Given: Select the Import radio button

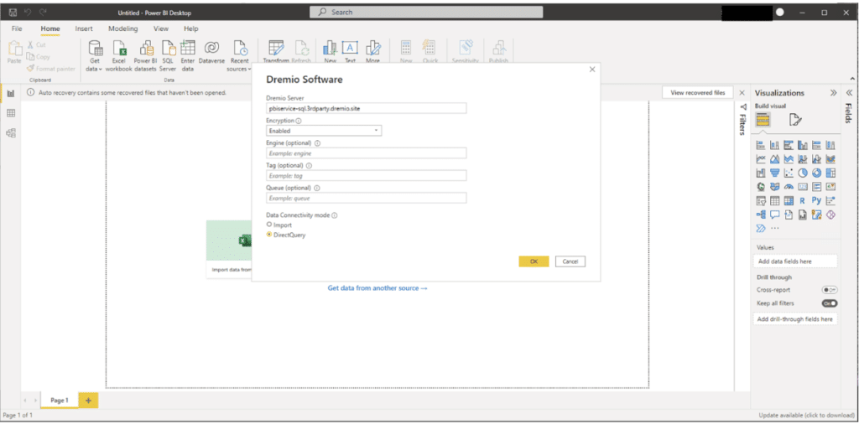Looking at the screenshot, I should pyautogui.click(x=269, y=225).
